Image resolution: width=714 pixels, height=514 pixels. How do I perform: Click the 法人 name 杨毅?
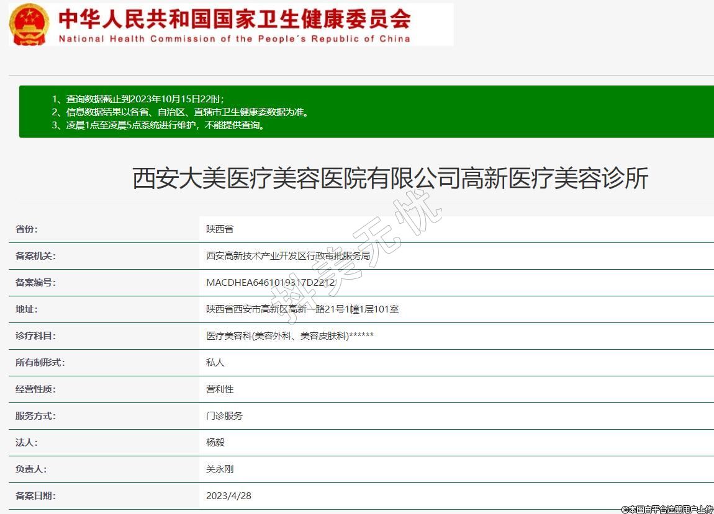[215, 442]
